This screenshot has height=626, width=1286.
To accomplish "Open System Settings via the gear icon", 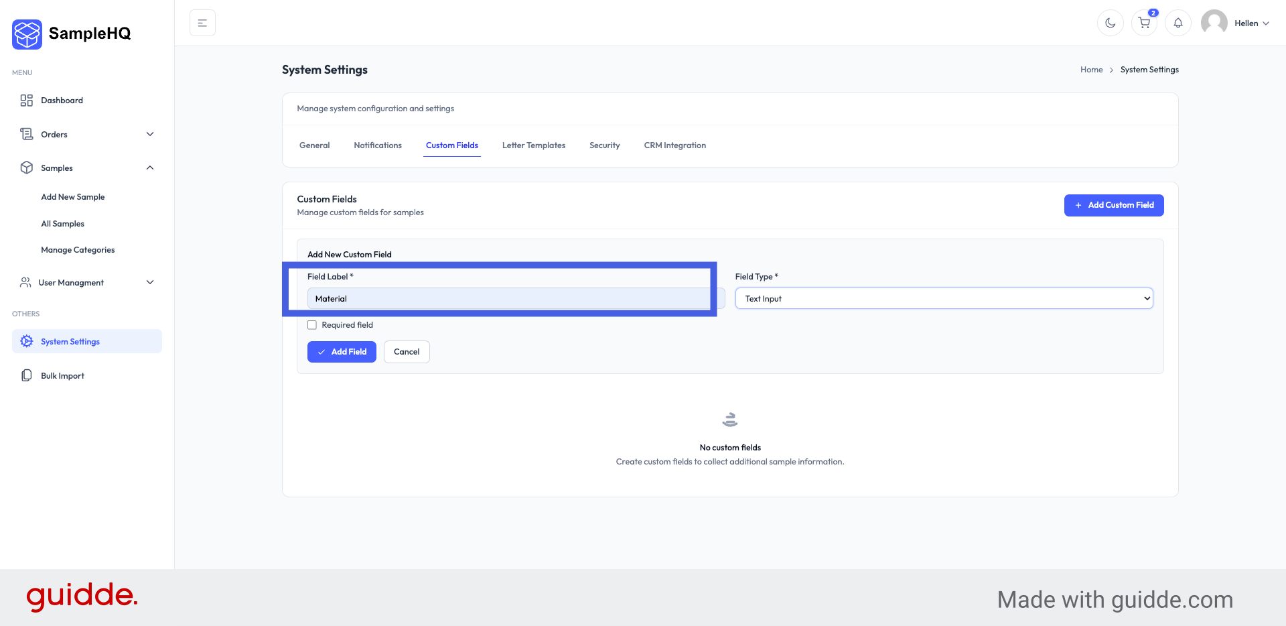I will click(26, 341).
